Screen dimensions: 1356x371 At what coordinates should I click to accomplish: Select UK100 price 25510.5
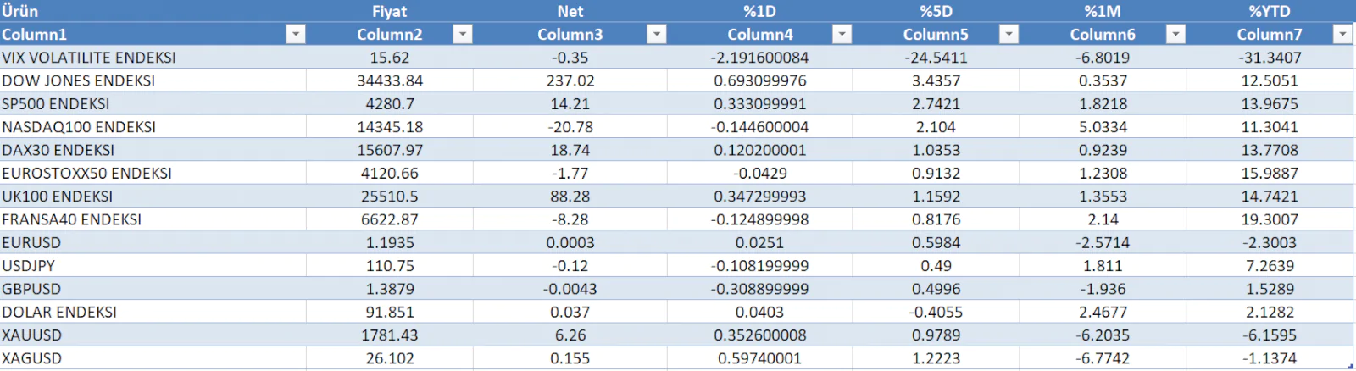click(390, 197)
